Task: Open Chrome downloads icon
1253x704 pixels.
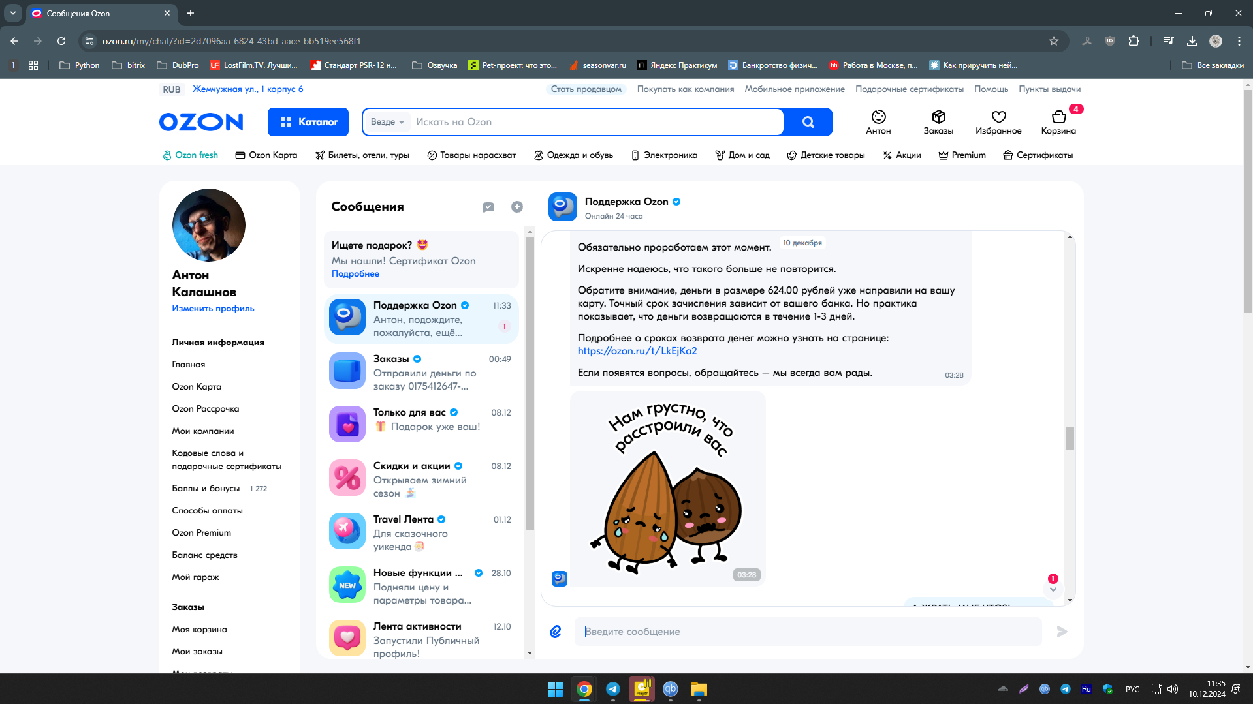Action: click(x=1192, y=41)
